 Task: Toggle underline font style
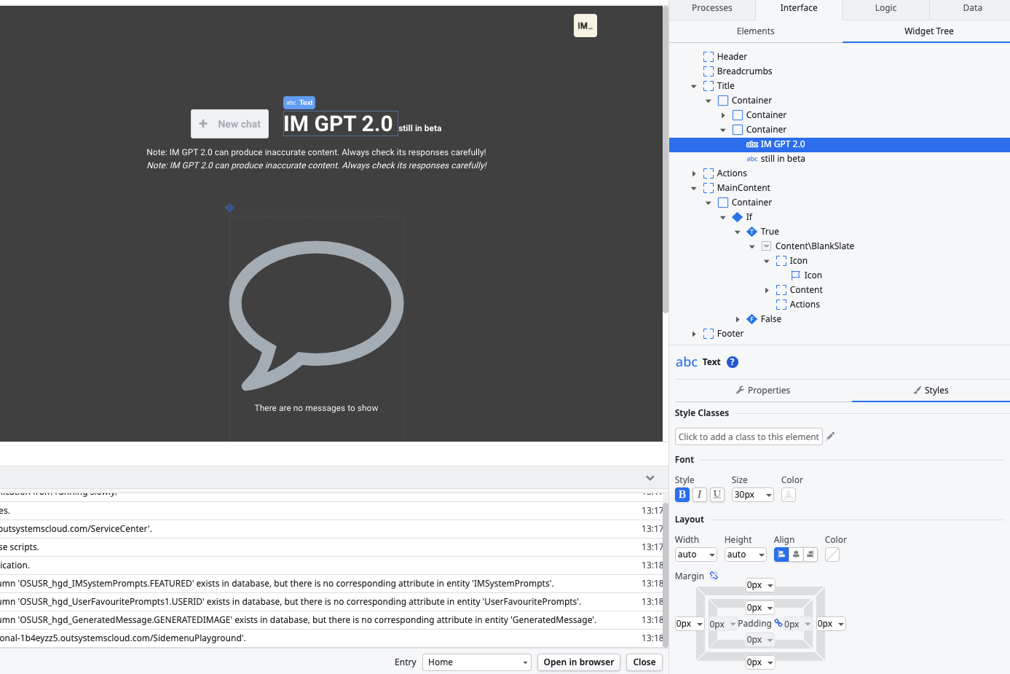[x=717, y=495]
